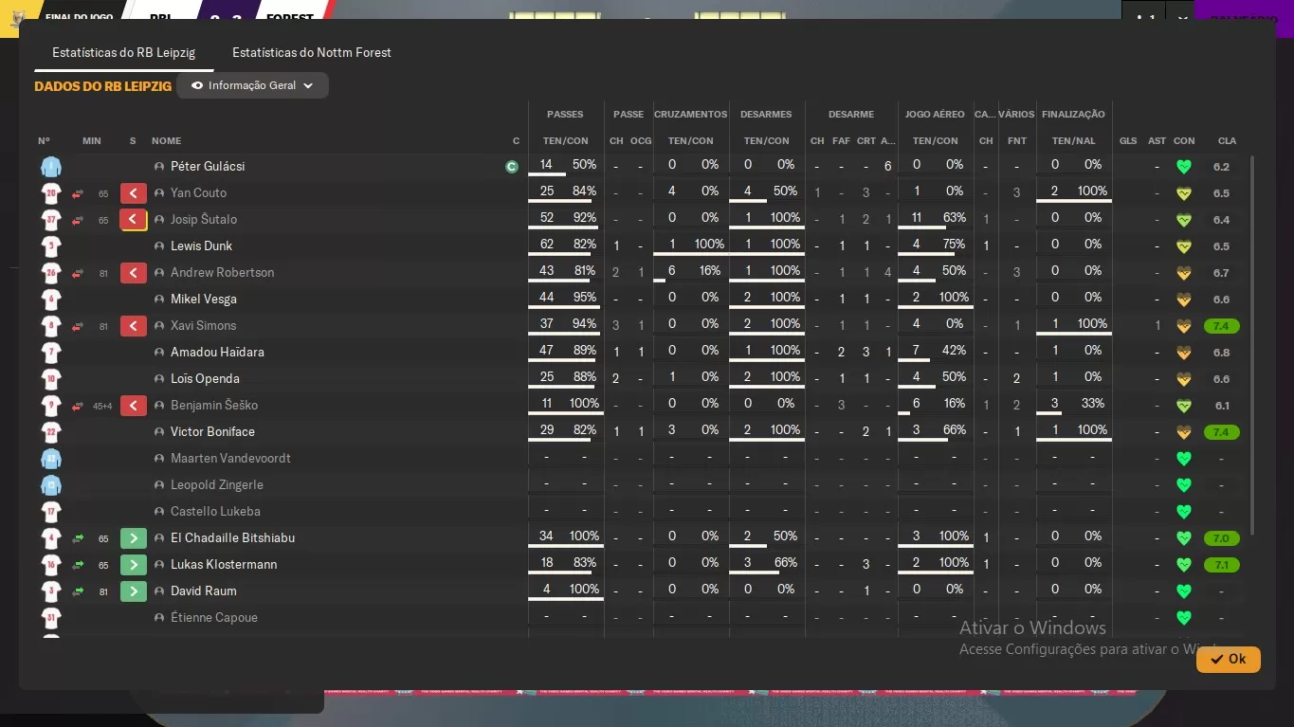
Task: Open Xavi Simons' player profile
Action: pos(203,325)
